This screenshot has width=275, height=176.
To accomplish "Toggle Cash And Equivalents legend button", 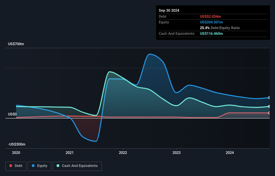I will pyautogui.click(x=77, y=166).
